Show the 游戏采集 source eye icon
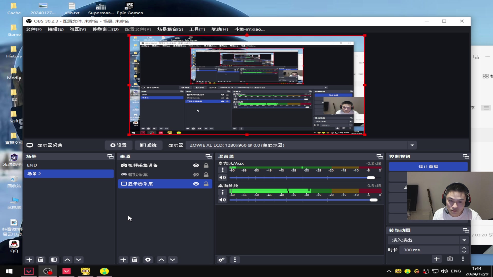The height and width of the screenshot is (277, 493). click(x=196, y=175)
